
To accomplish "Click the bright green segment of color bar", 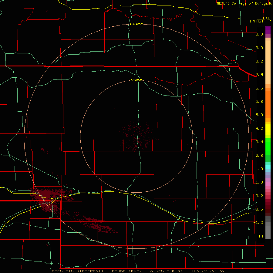I will pos(268,146).
